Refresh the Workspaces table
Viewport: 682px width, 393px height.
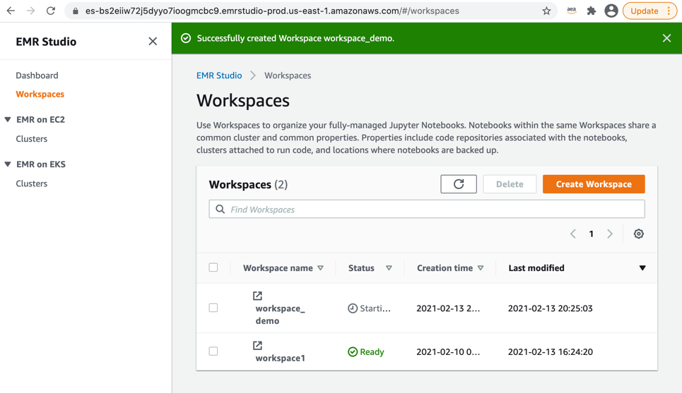459,184
